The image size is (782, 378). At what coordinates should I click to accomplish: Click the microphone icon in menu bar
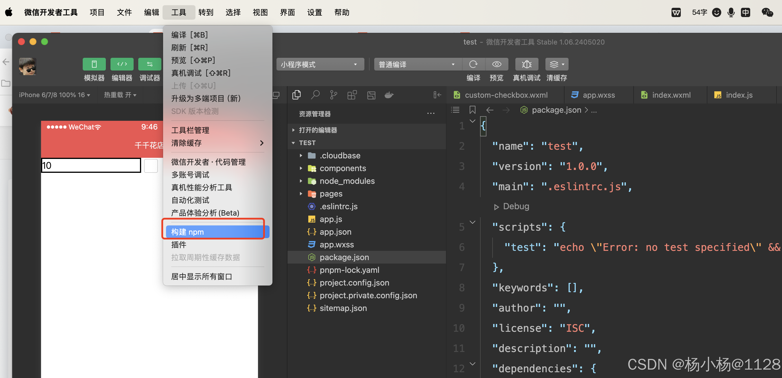click(731, 12)
